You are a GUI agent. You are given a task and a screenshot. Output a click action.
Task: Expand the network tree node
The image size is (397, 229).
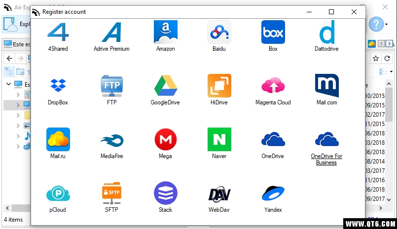[x=18, y=146]
